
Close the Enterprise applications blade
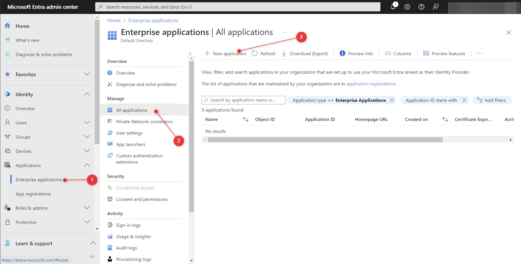pyautogui.click(x=508, y=32)
